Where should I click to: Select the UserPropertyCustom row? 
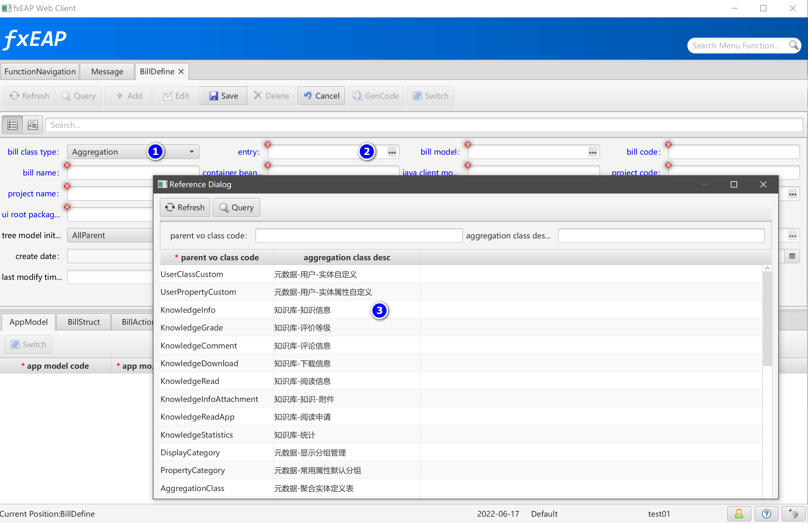[461, 292]
